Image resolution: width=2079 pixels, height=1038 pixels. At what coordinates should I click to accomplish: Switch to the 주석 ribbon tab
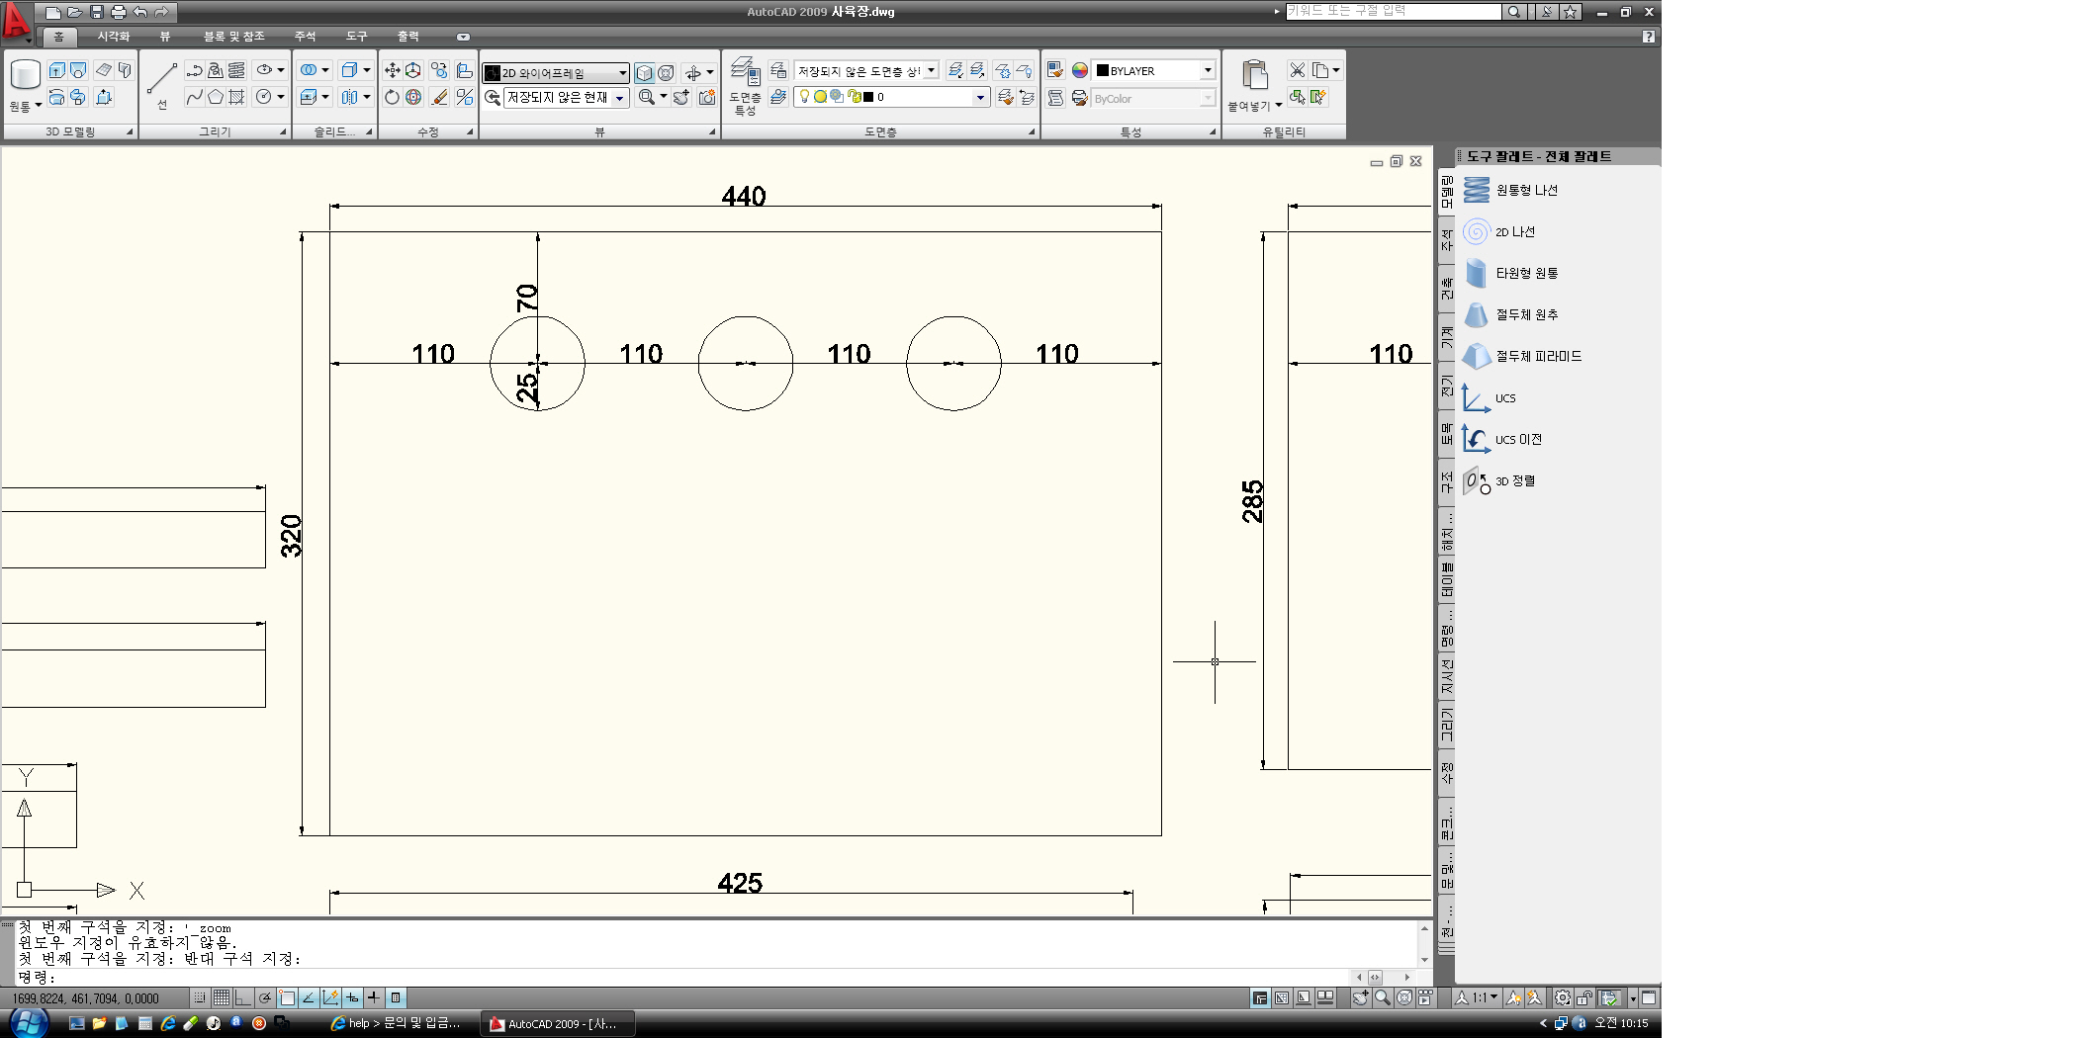[305, 37]
